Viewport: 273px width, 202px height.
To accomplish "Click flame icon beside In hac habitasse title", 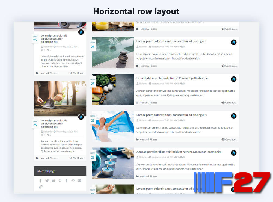I will pyautogui.click(x=234, y=79).
